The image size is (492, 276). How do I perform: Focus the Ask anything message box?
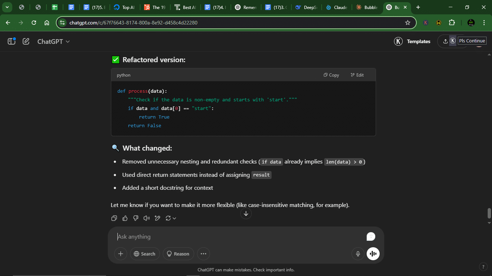point(238,236)
